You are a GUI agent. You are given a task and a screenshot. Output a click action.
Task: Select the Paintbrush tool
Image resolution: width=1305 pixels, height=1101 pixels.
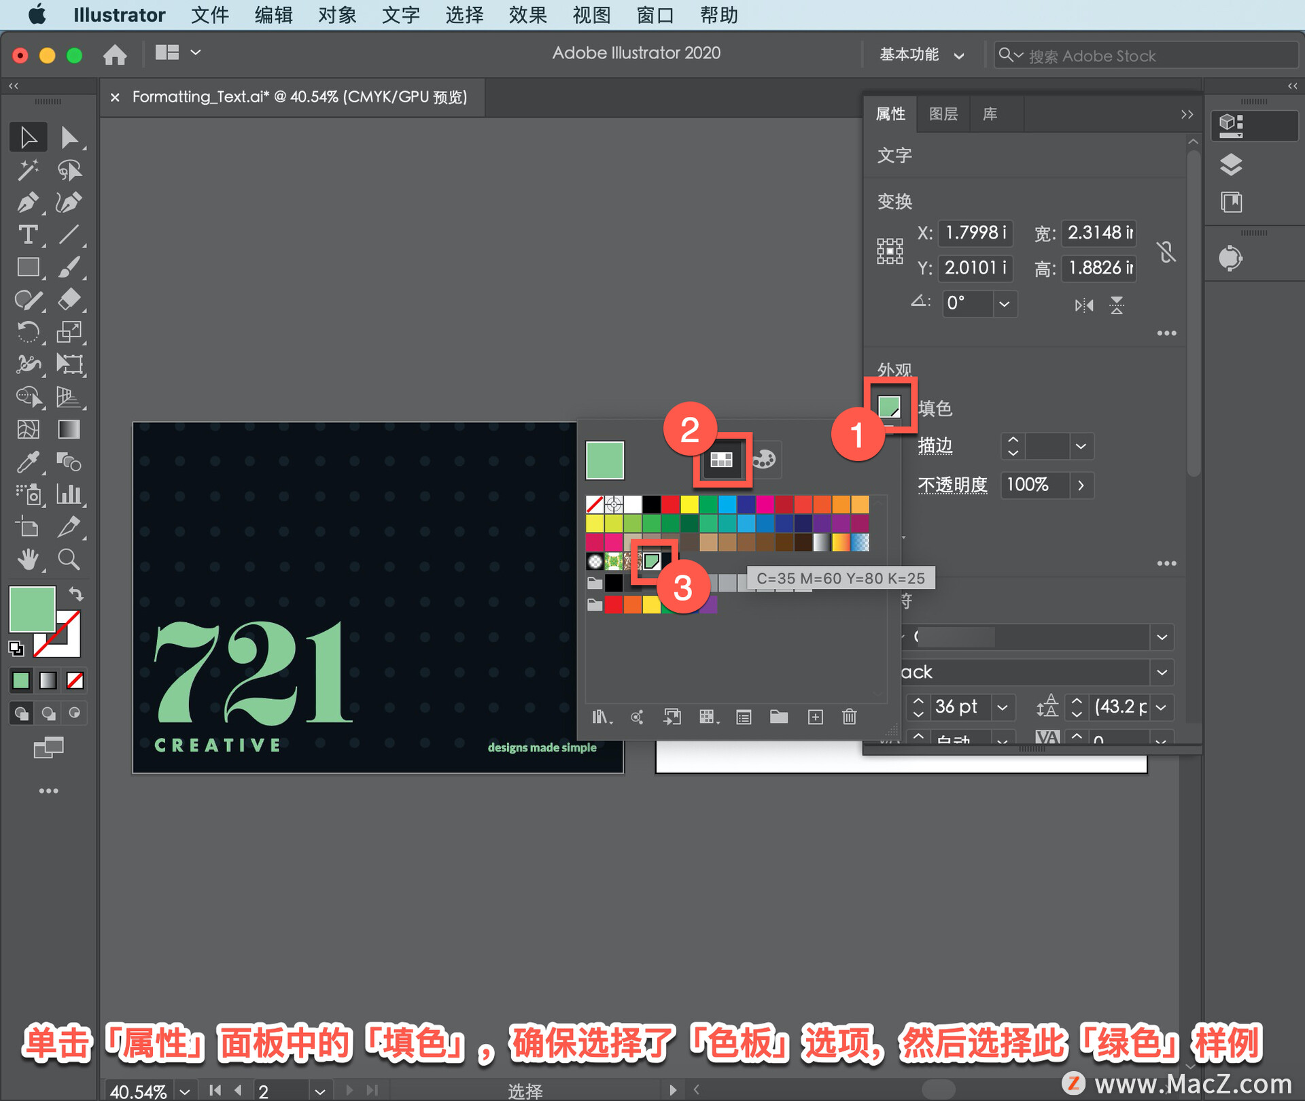click(69, 267)
